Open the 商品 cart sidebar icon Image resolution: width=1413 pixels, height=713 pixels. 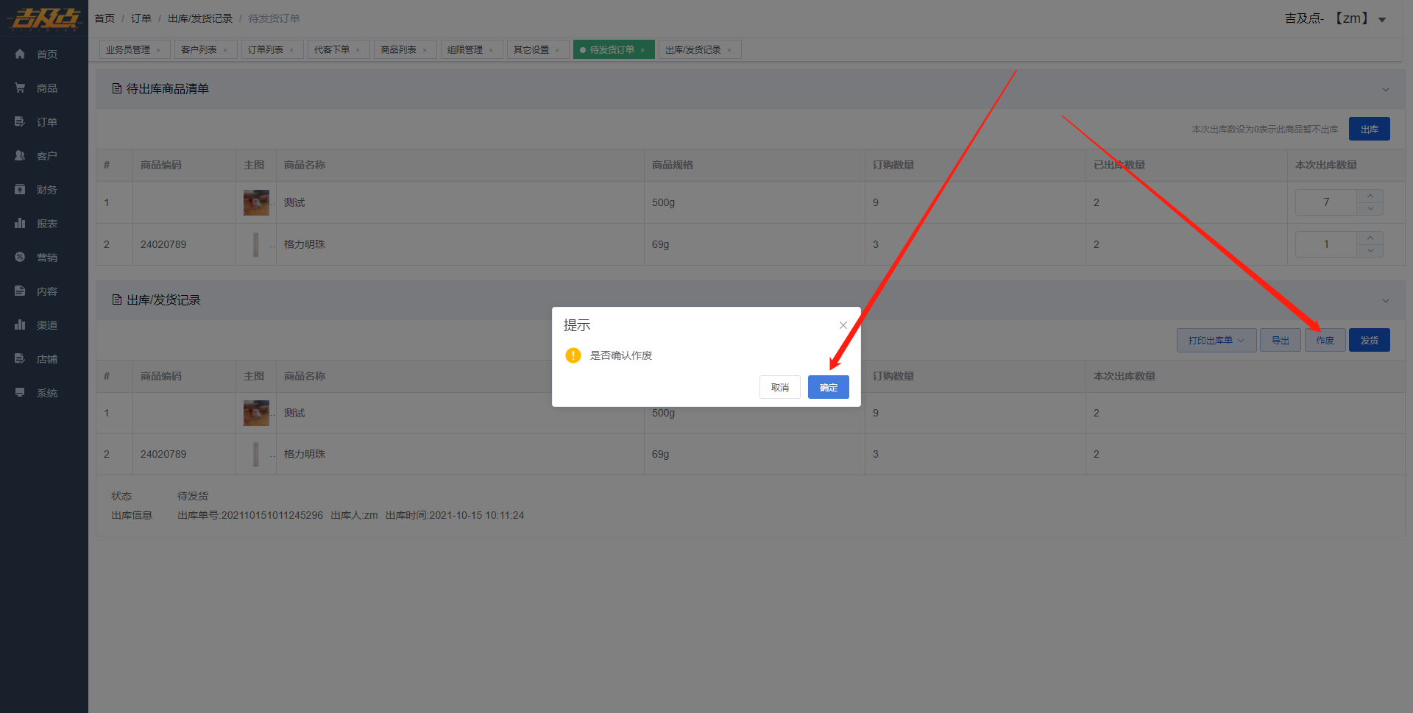click(20, 88)
